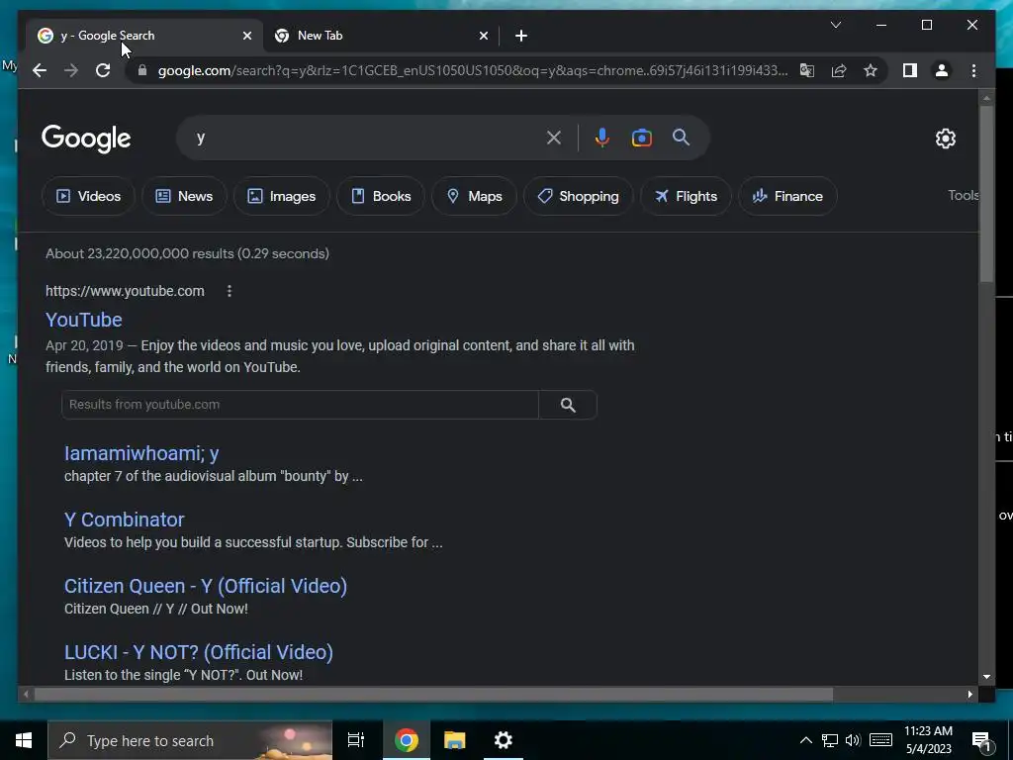The width and height of the screenshot is (1013, 760).
Task: Open the Finance filter
Action: click(787, 196)
